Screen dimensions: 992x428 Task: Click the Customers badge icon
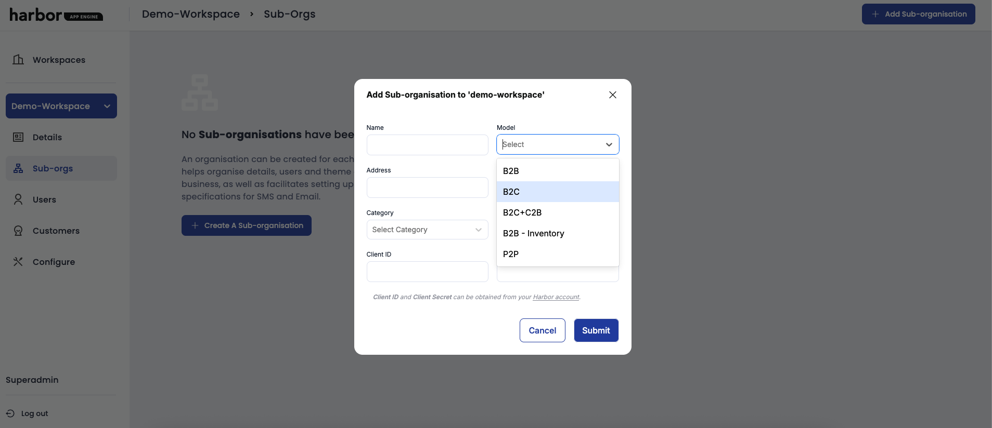point(18,231)
